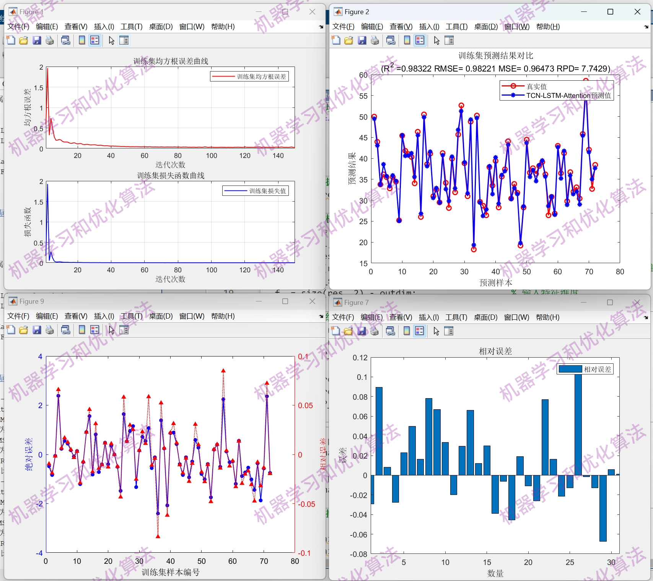Click Print icon in Figure 9 toolbar
The width and height of the screenshot is (653, 581).
pyautogui.click(x=50, y=330)
